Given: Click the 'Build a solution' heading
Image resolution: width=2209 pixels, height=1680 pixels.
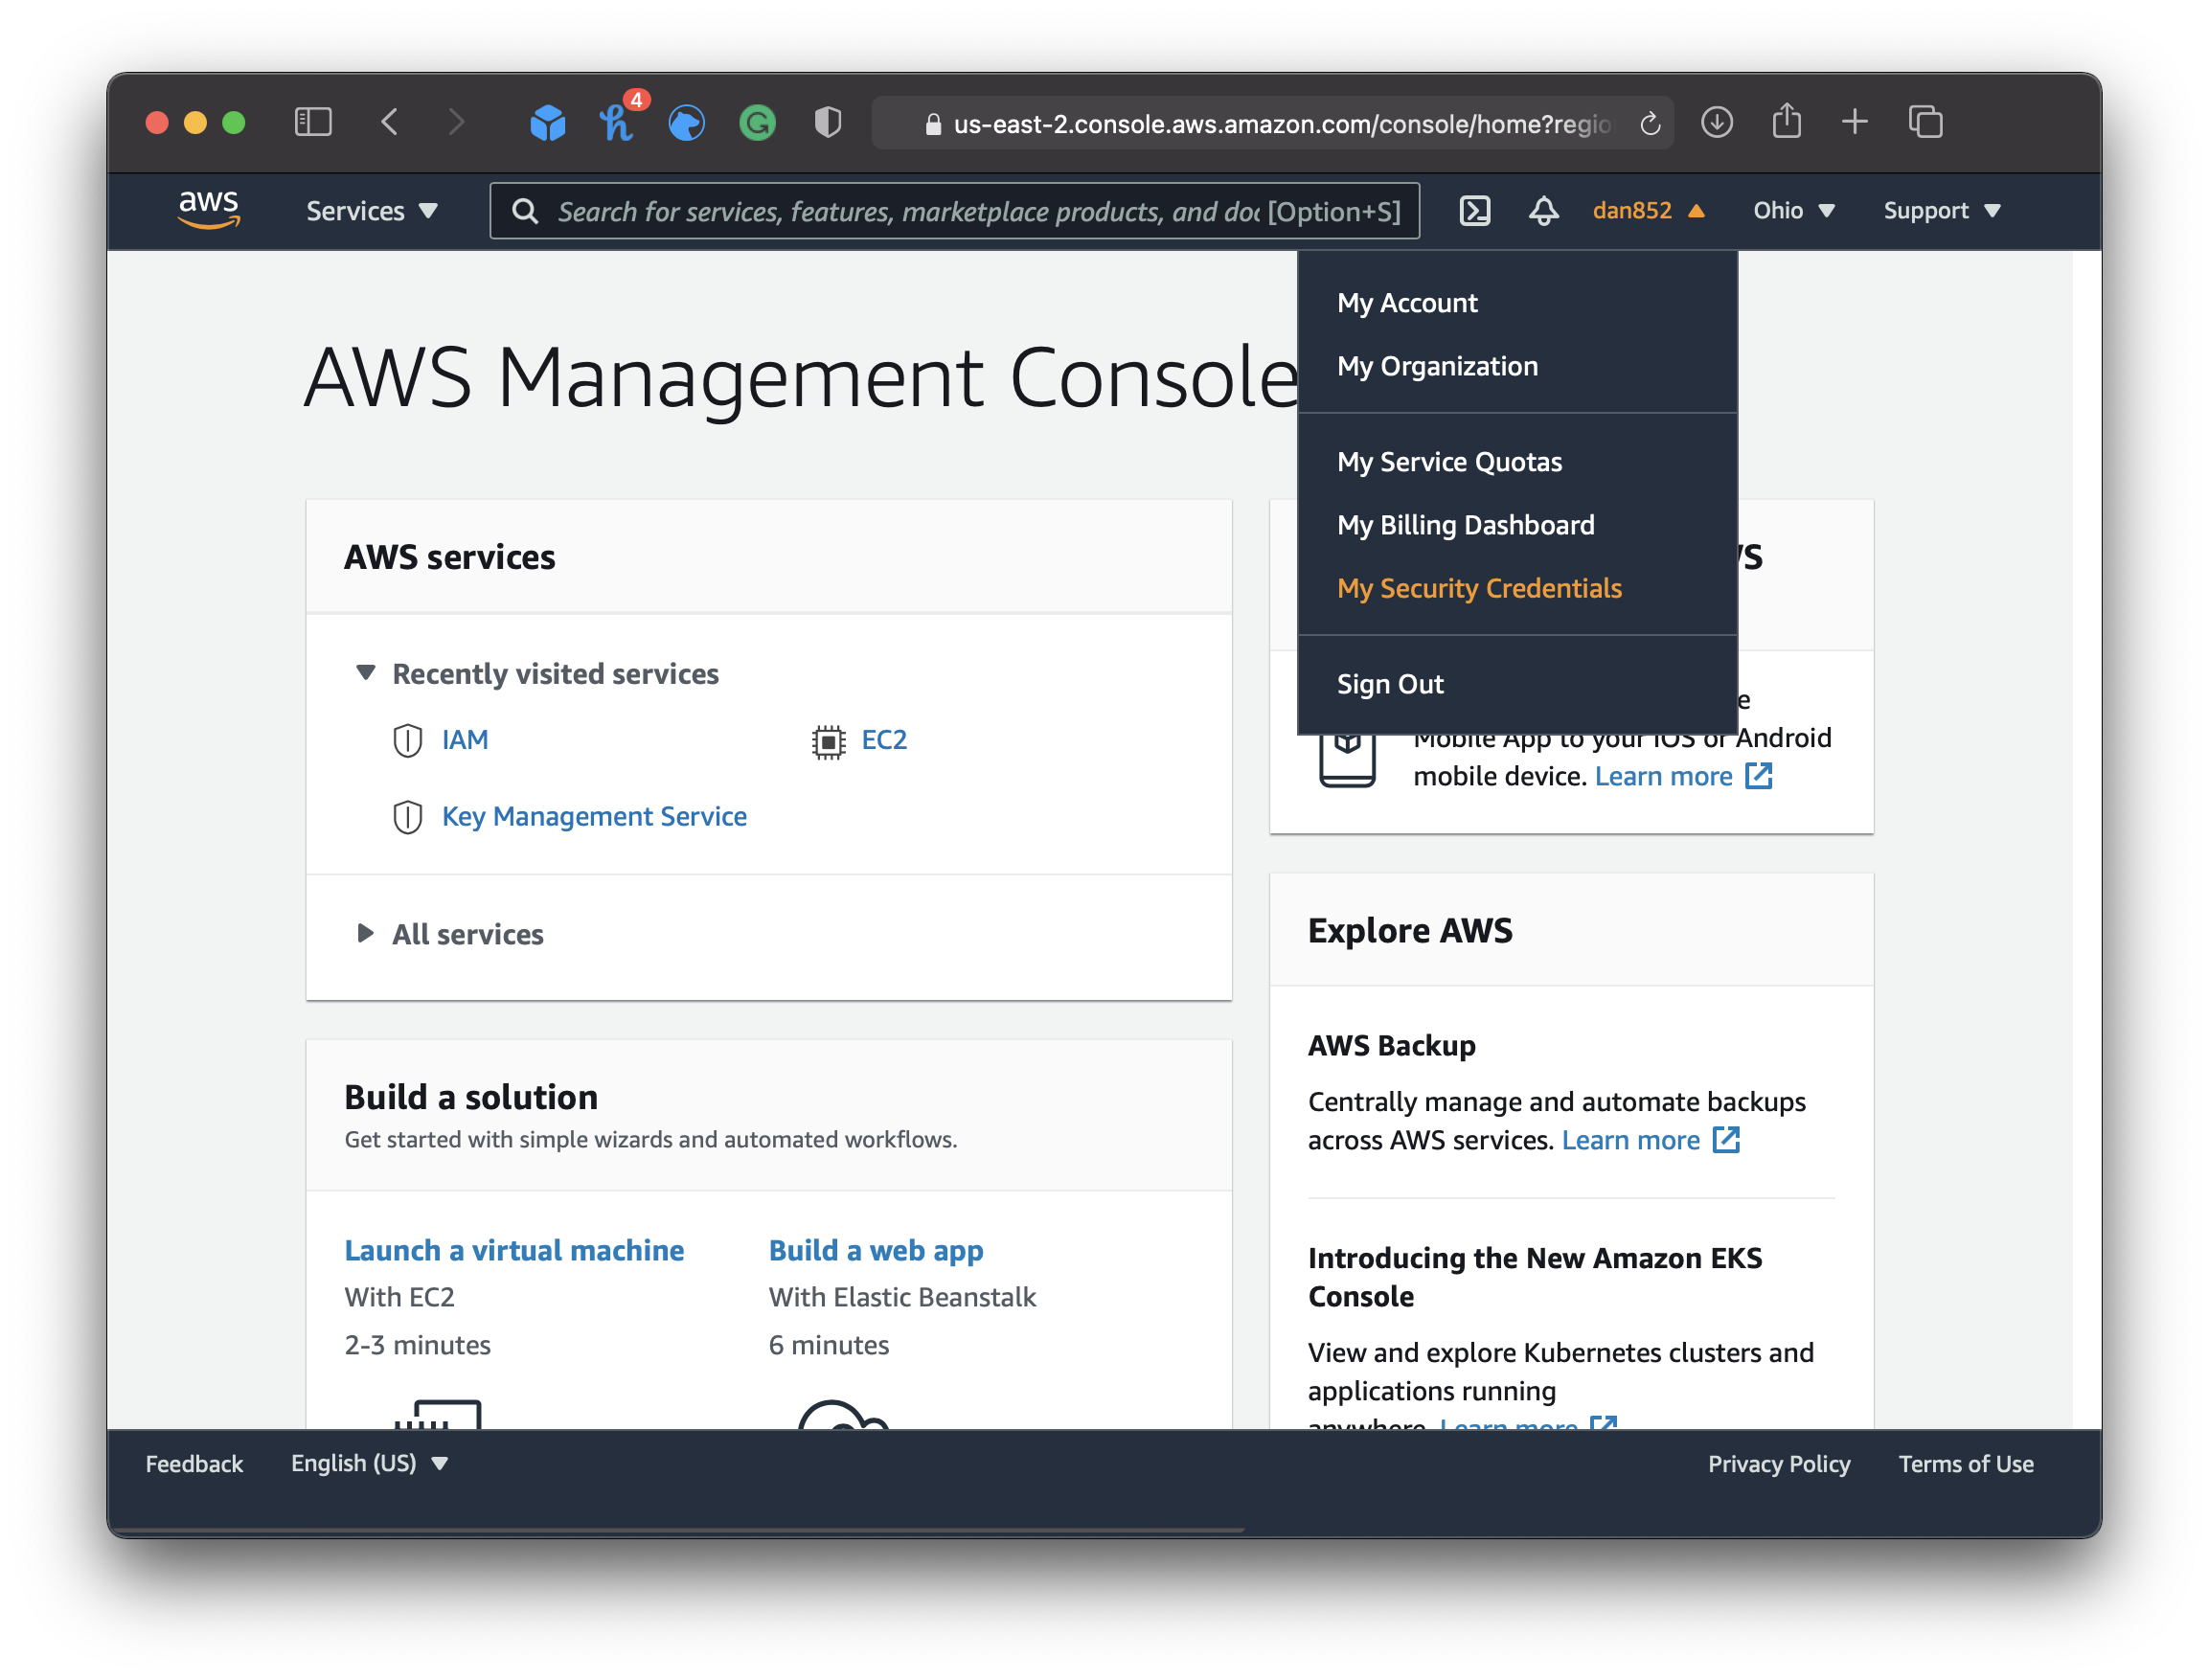Looking at the screenshot, I should [471, 1097].
